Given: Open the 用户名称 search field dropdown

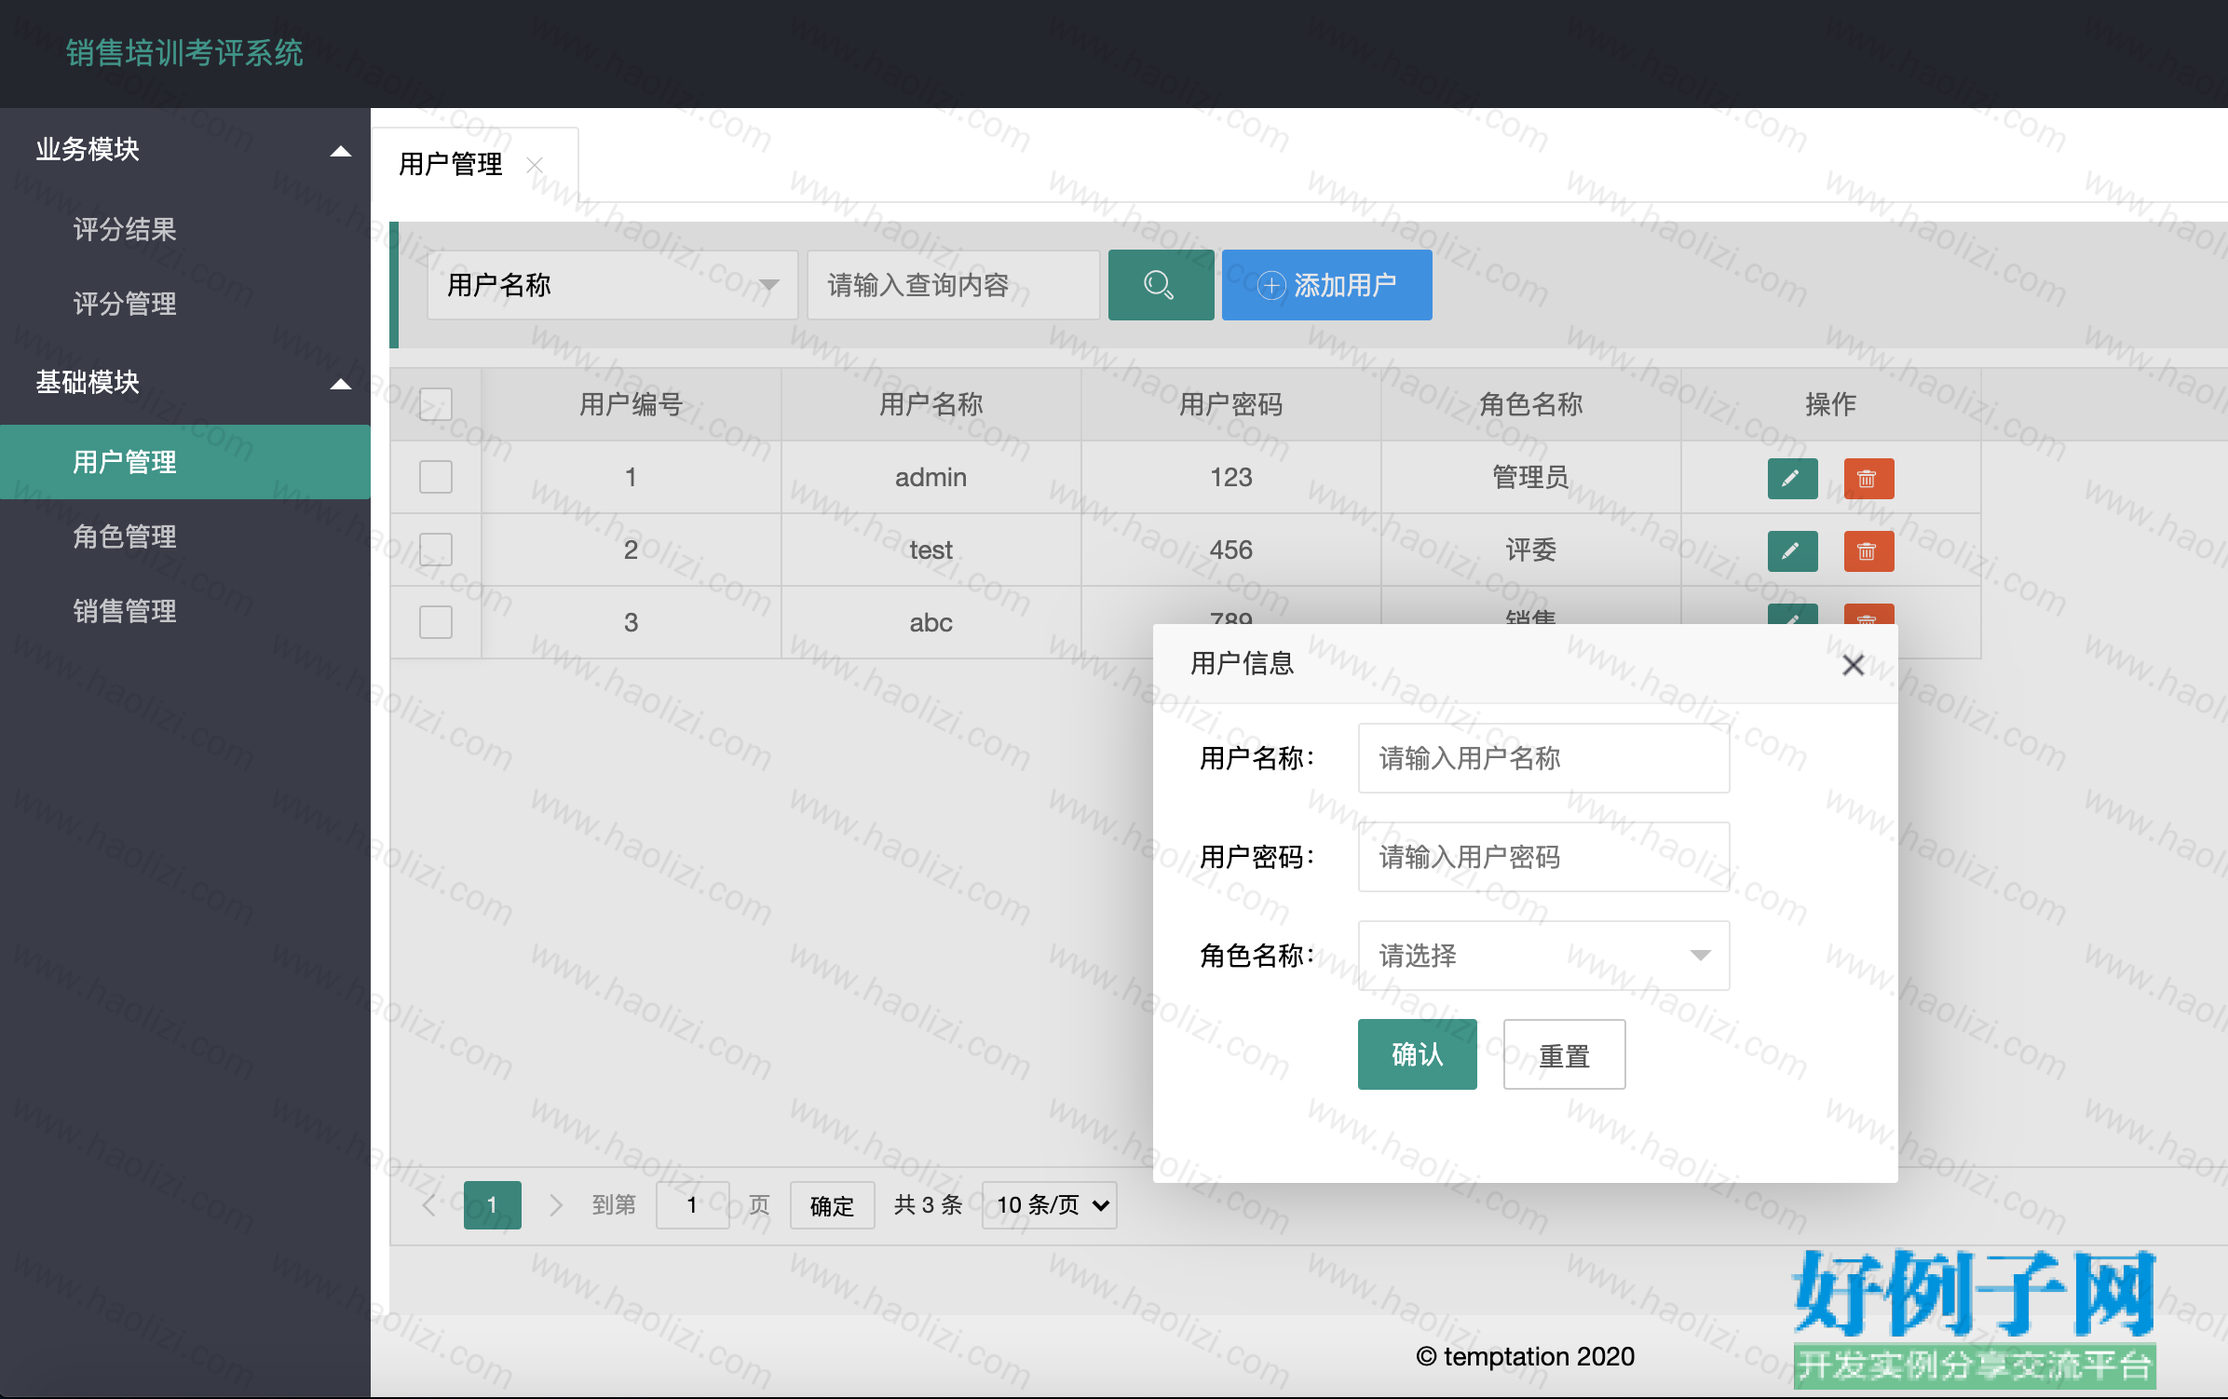Looking at the screenshot, I should pyautogui.click(x=612, y=285).
